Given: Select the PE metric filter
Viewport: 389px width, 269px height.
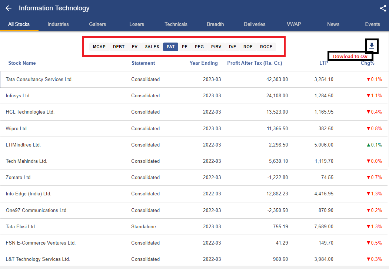Looking at the screenshot, I should (x=184, y=47).
